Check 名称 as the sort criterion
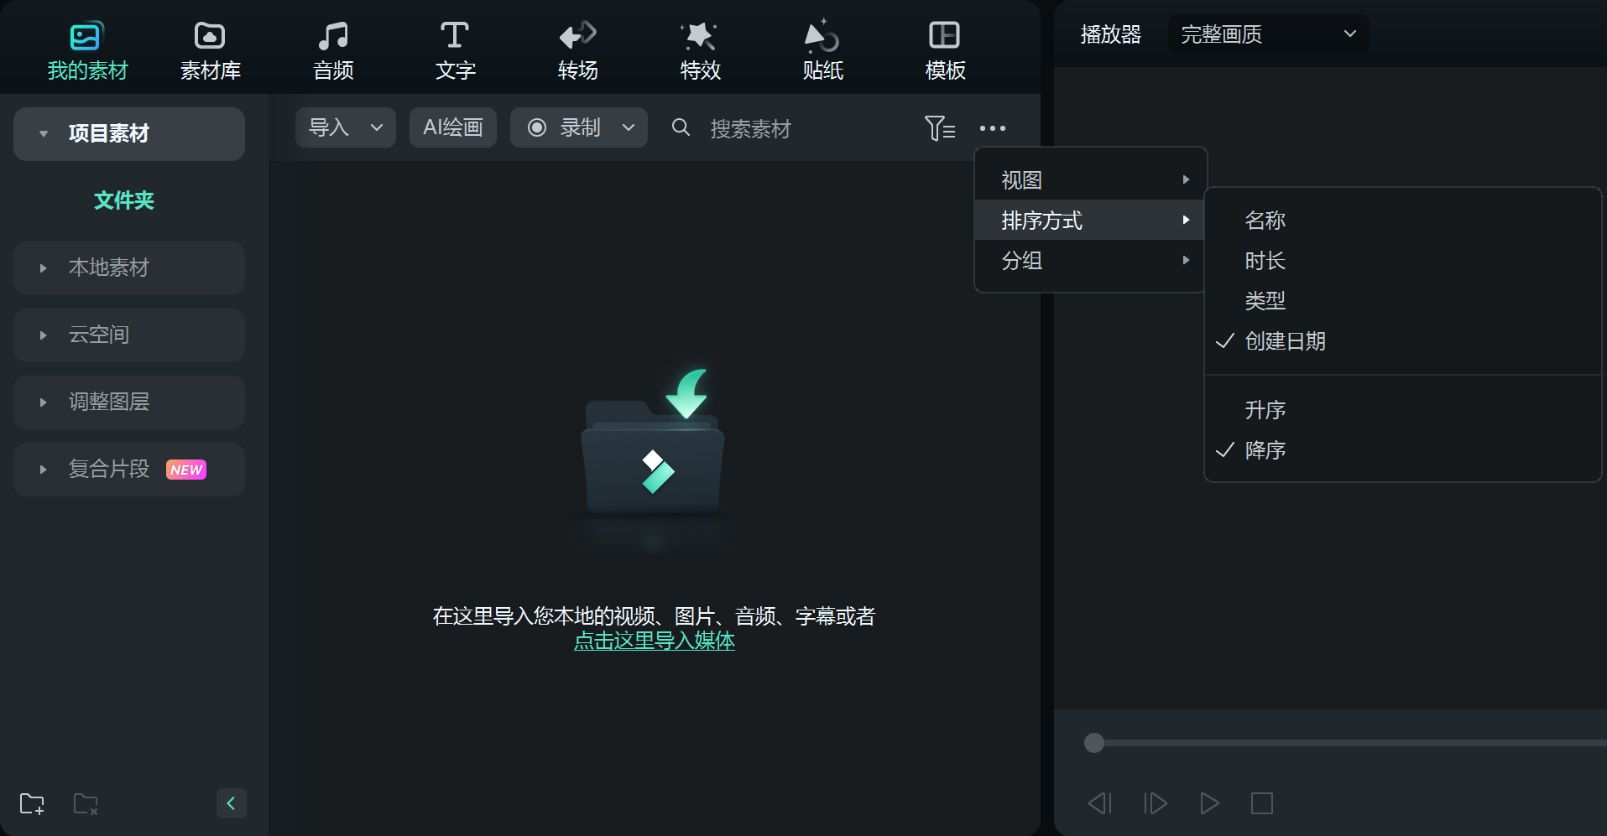This screenshot has width=1607, height=836. pos(1265,220)
